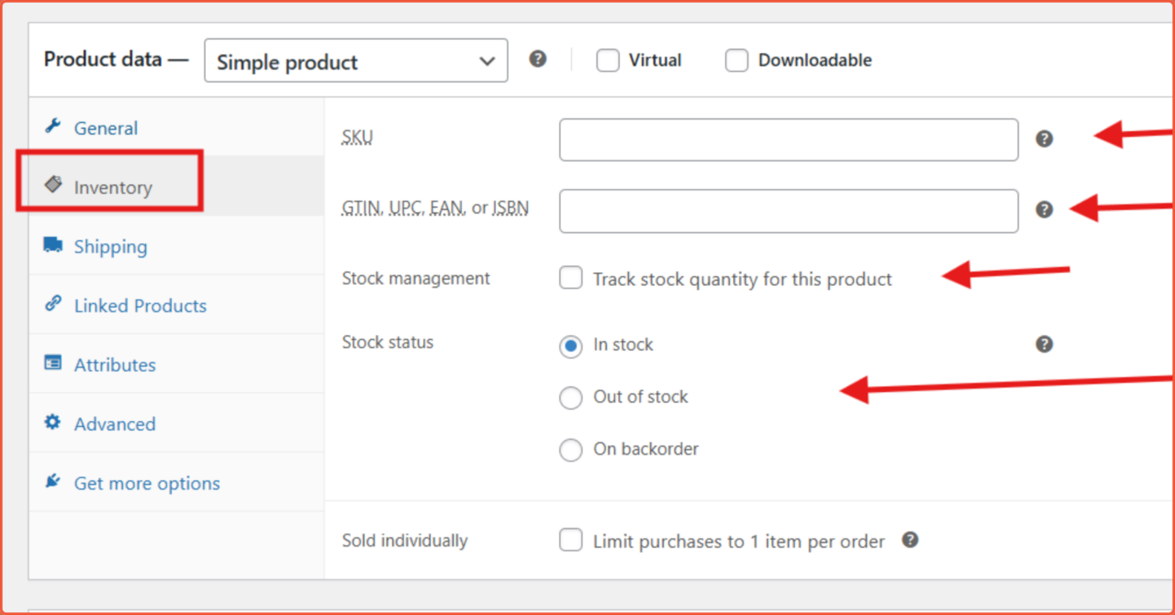
Task: Click the link icon for Linked Products
Action: (x=52, y=305)
